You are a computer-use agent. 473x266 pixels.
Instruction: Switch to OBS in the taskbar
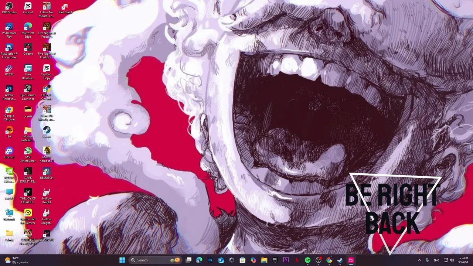319,260
